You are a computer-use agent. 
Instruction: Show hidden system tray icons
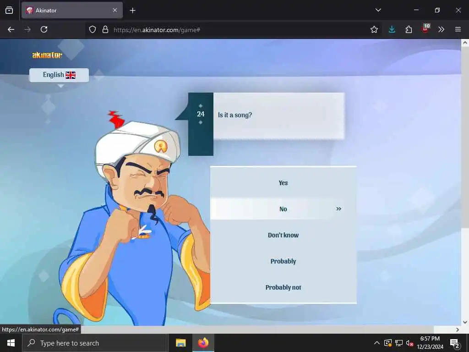click(377, 343)
